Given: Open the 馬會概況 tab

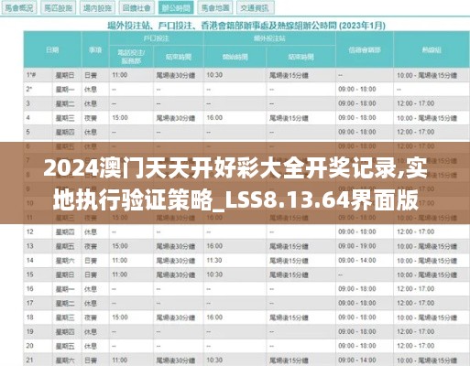Looking at the screenshot, I should [x=19, y=8].
